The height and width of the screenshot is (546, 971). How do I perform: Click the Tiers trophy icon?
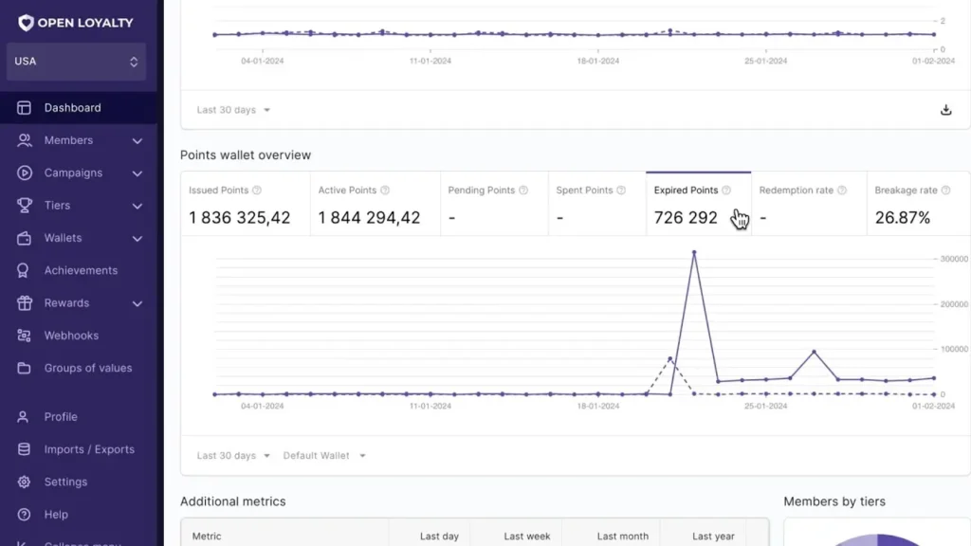pos(24,206)
